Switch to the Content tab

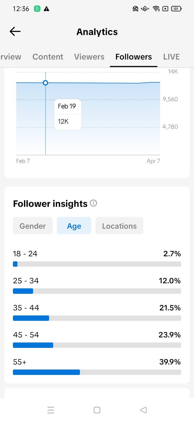[x=48, y=57]
